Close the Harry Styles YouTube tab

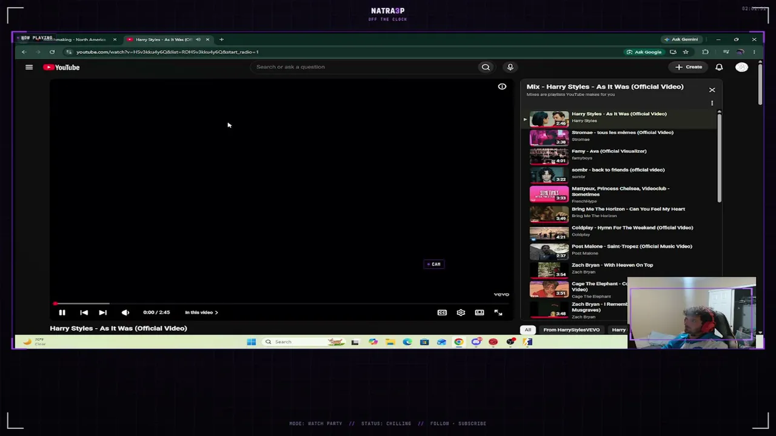pos(207,39)
